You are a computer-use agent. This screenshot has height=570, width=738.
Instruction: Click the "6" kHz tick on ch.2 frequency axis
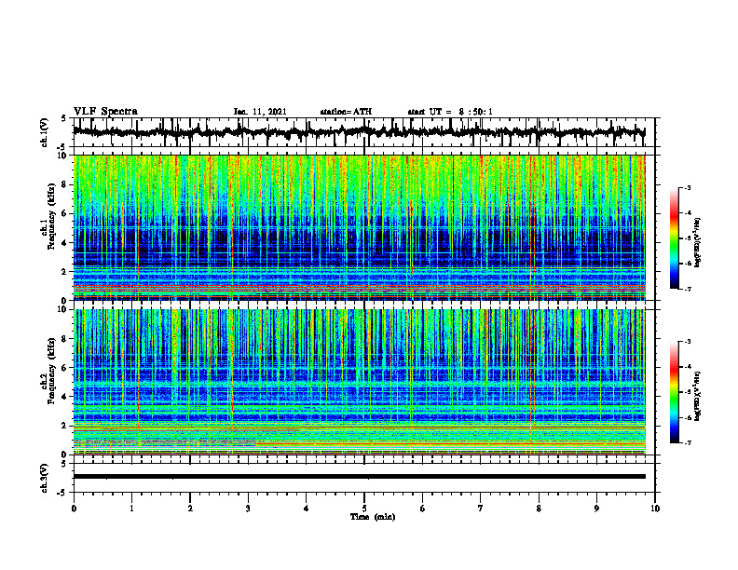point(64,368)
